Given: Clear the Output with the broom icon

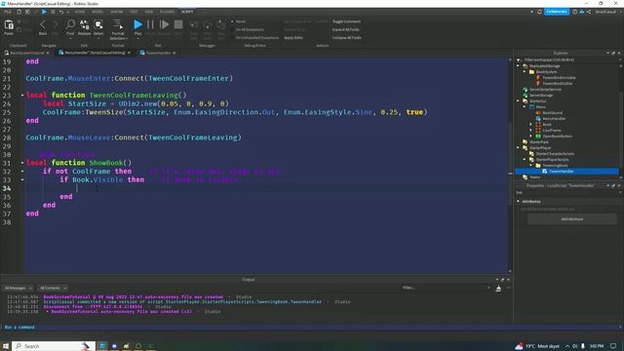Looking at the screenshot, I should pyautogui.click(x=498, y=289).
